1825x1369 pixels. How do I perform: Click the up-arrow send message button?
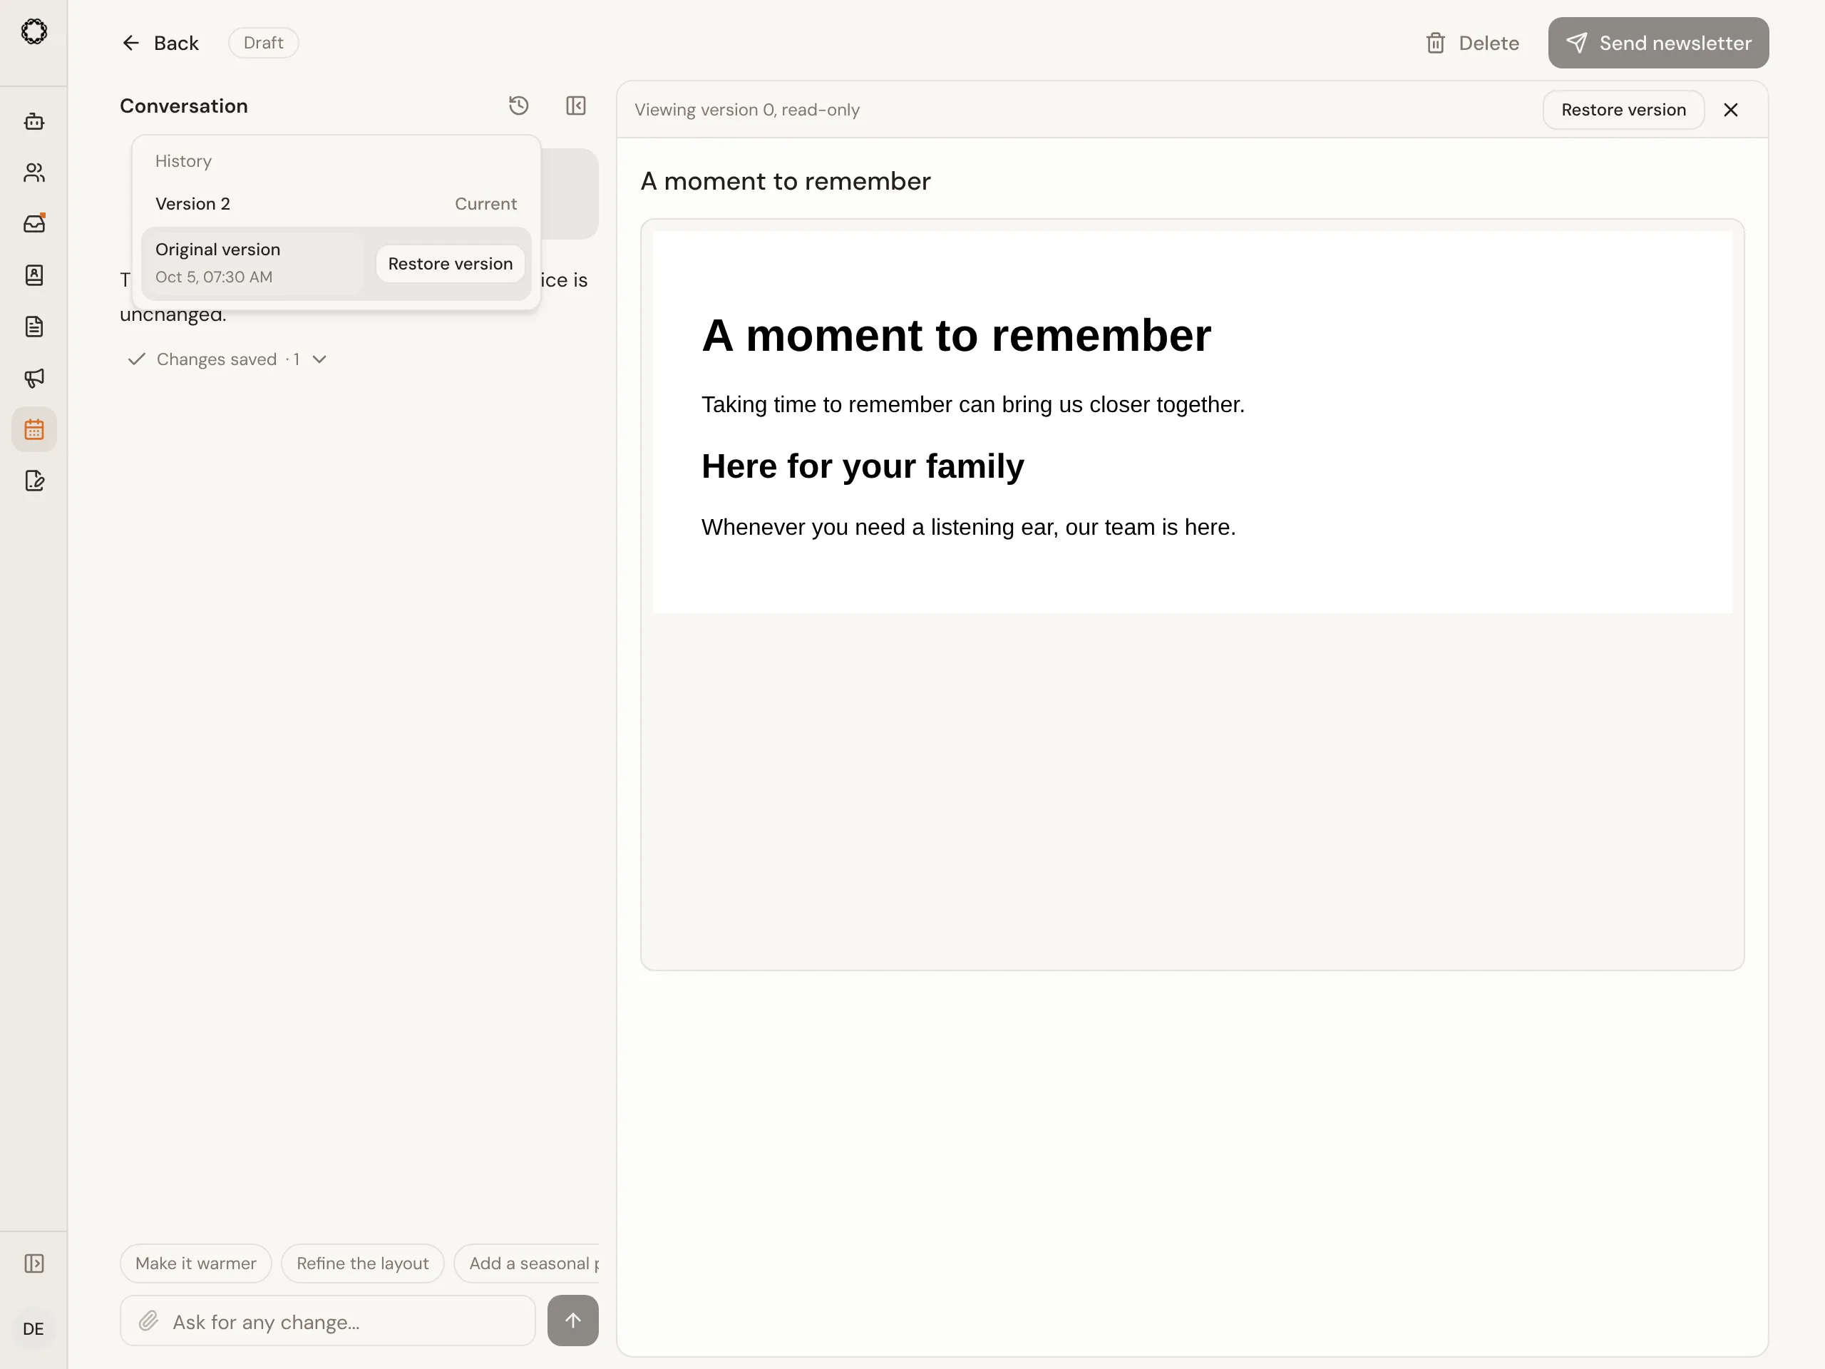pos(572,1321)
